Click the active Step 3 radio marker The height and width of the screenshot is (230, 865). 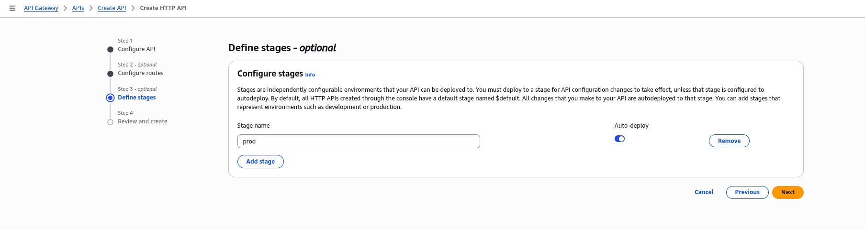[x=110, y=98]
